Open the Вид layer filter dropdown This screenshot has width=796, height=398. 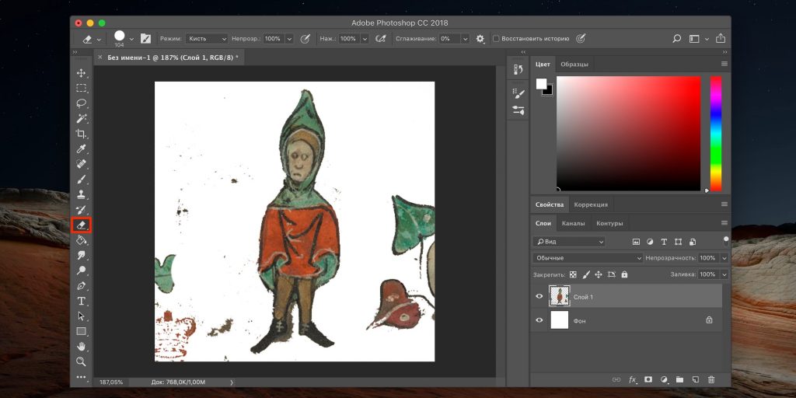click(x=570, y=242)
